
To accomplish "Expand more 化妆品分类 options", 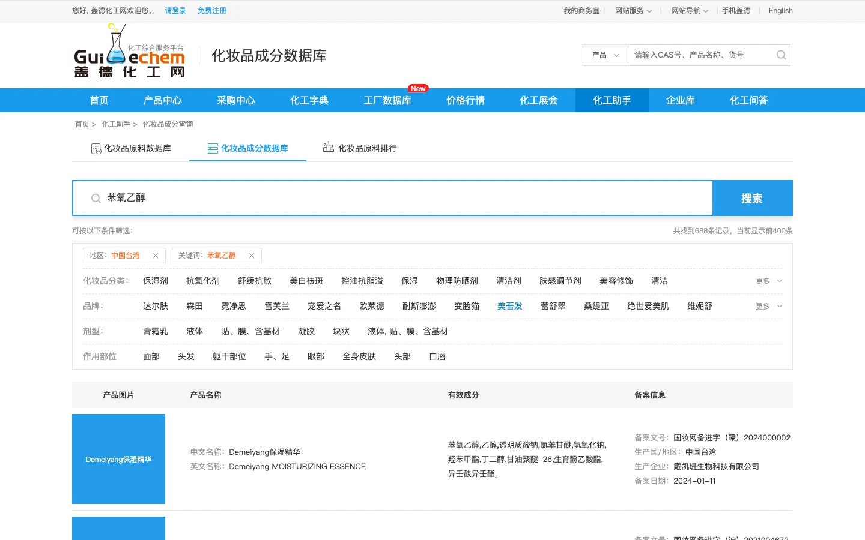I will (x=769, y=281).
